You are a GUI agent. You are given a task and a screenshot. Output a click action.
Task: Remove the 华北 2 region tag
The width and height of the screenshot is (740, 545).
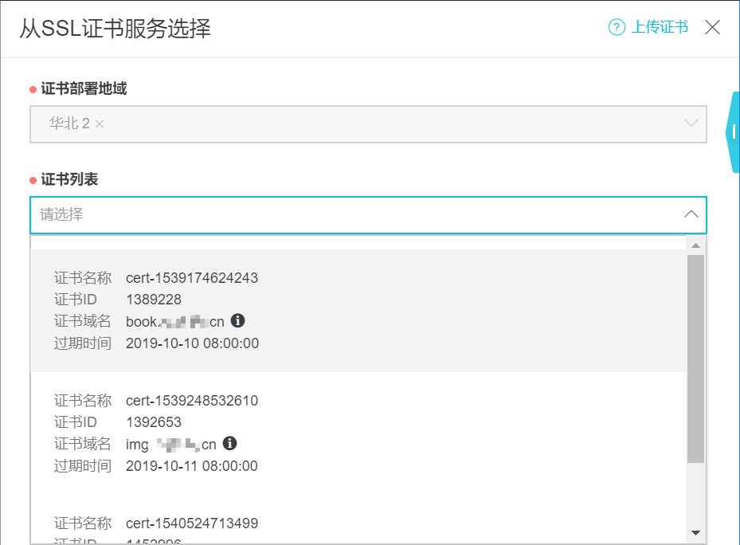[x=100, y=124]
